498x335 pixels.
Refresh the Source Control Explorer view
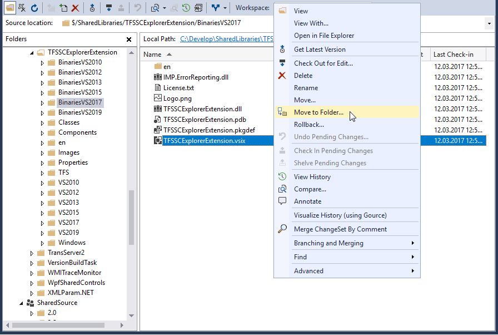tap(34, 8)
